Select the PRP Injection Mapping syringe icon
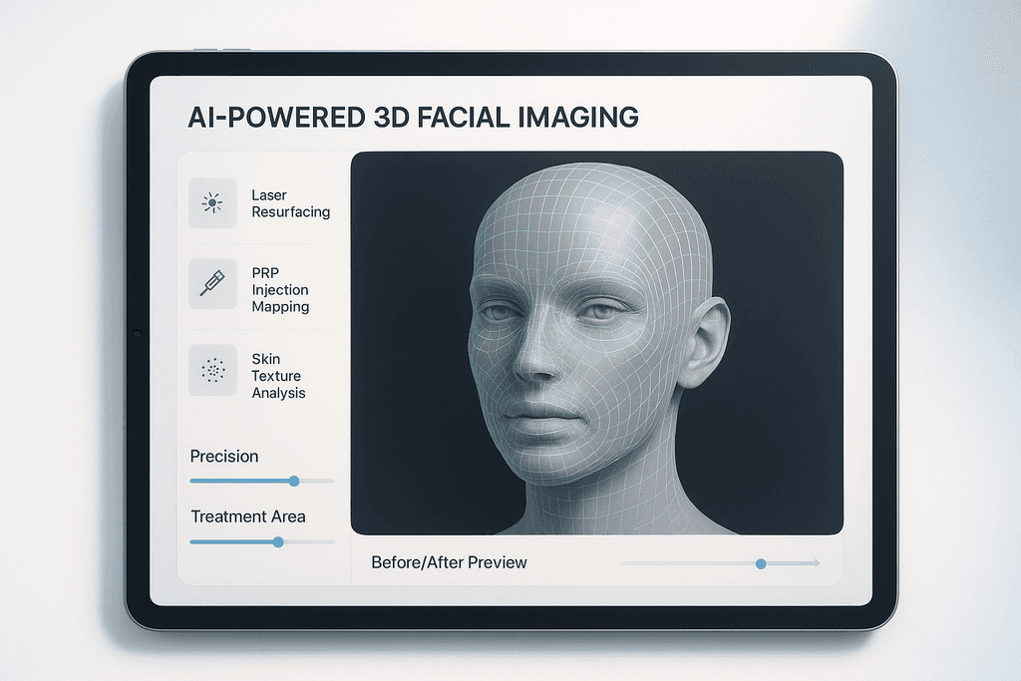This screenshot has height=681, width=1021. coord(212,283)
